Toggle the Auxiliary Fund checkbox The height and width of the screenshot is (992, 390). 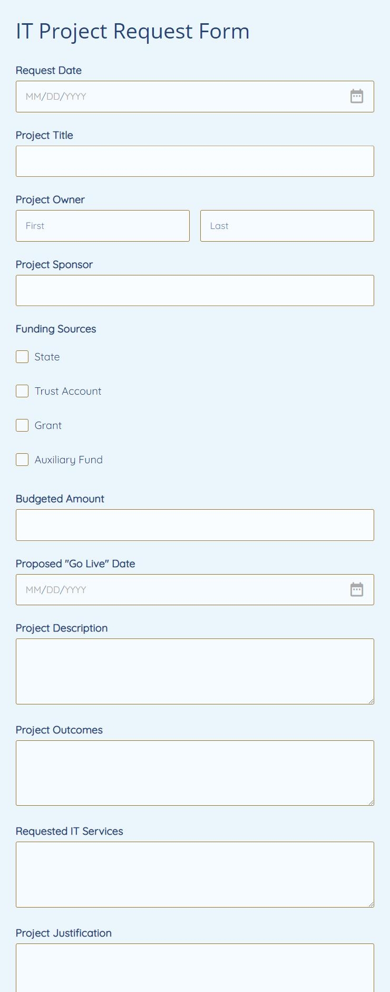click(x=22, y=460)
